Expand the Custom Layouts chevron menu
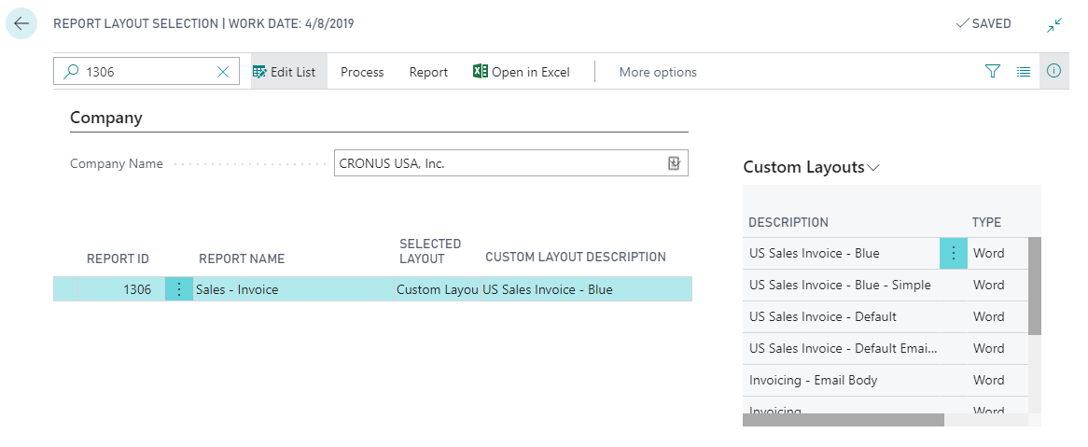This screenshot has height=447, width=1088. (873, 168)
